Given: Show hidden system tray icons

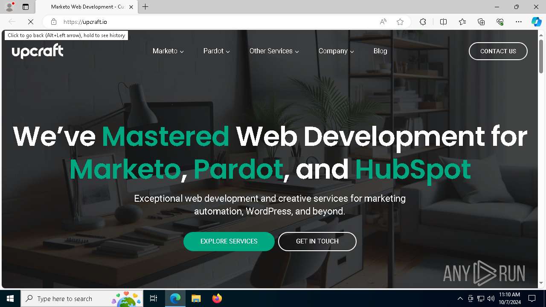Looking at the screenshot, I should (x=460, y=298).
